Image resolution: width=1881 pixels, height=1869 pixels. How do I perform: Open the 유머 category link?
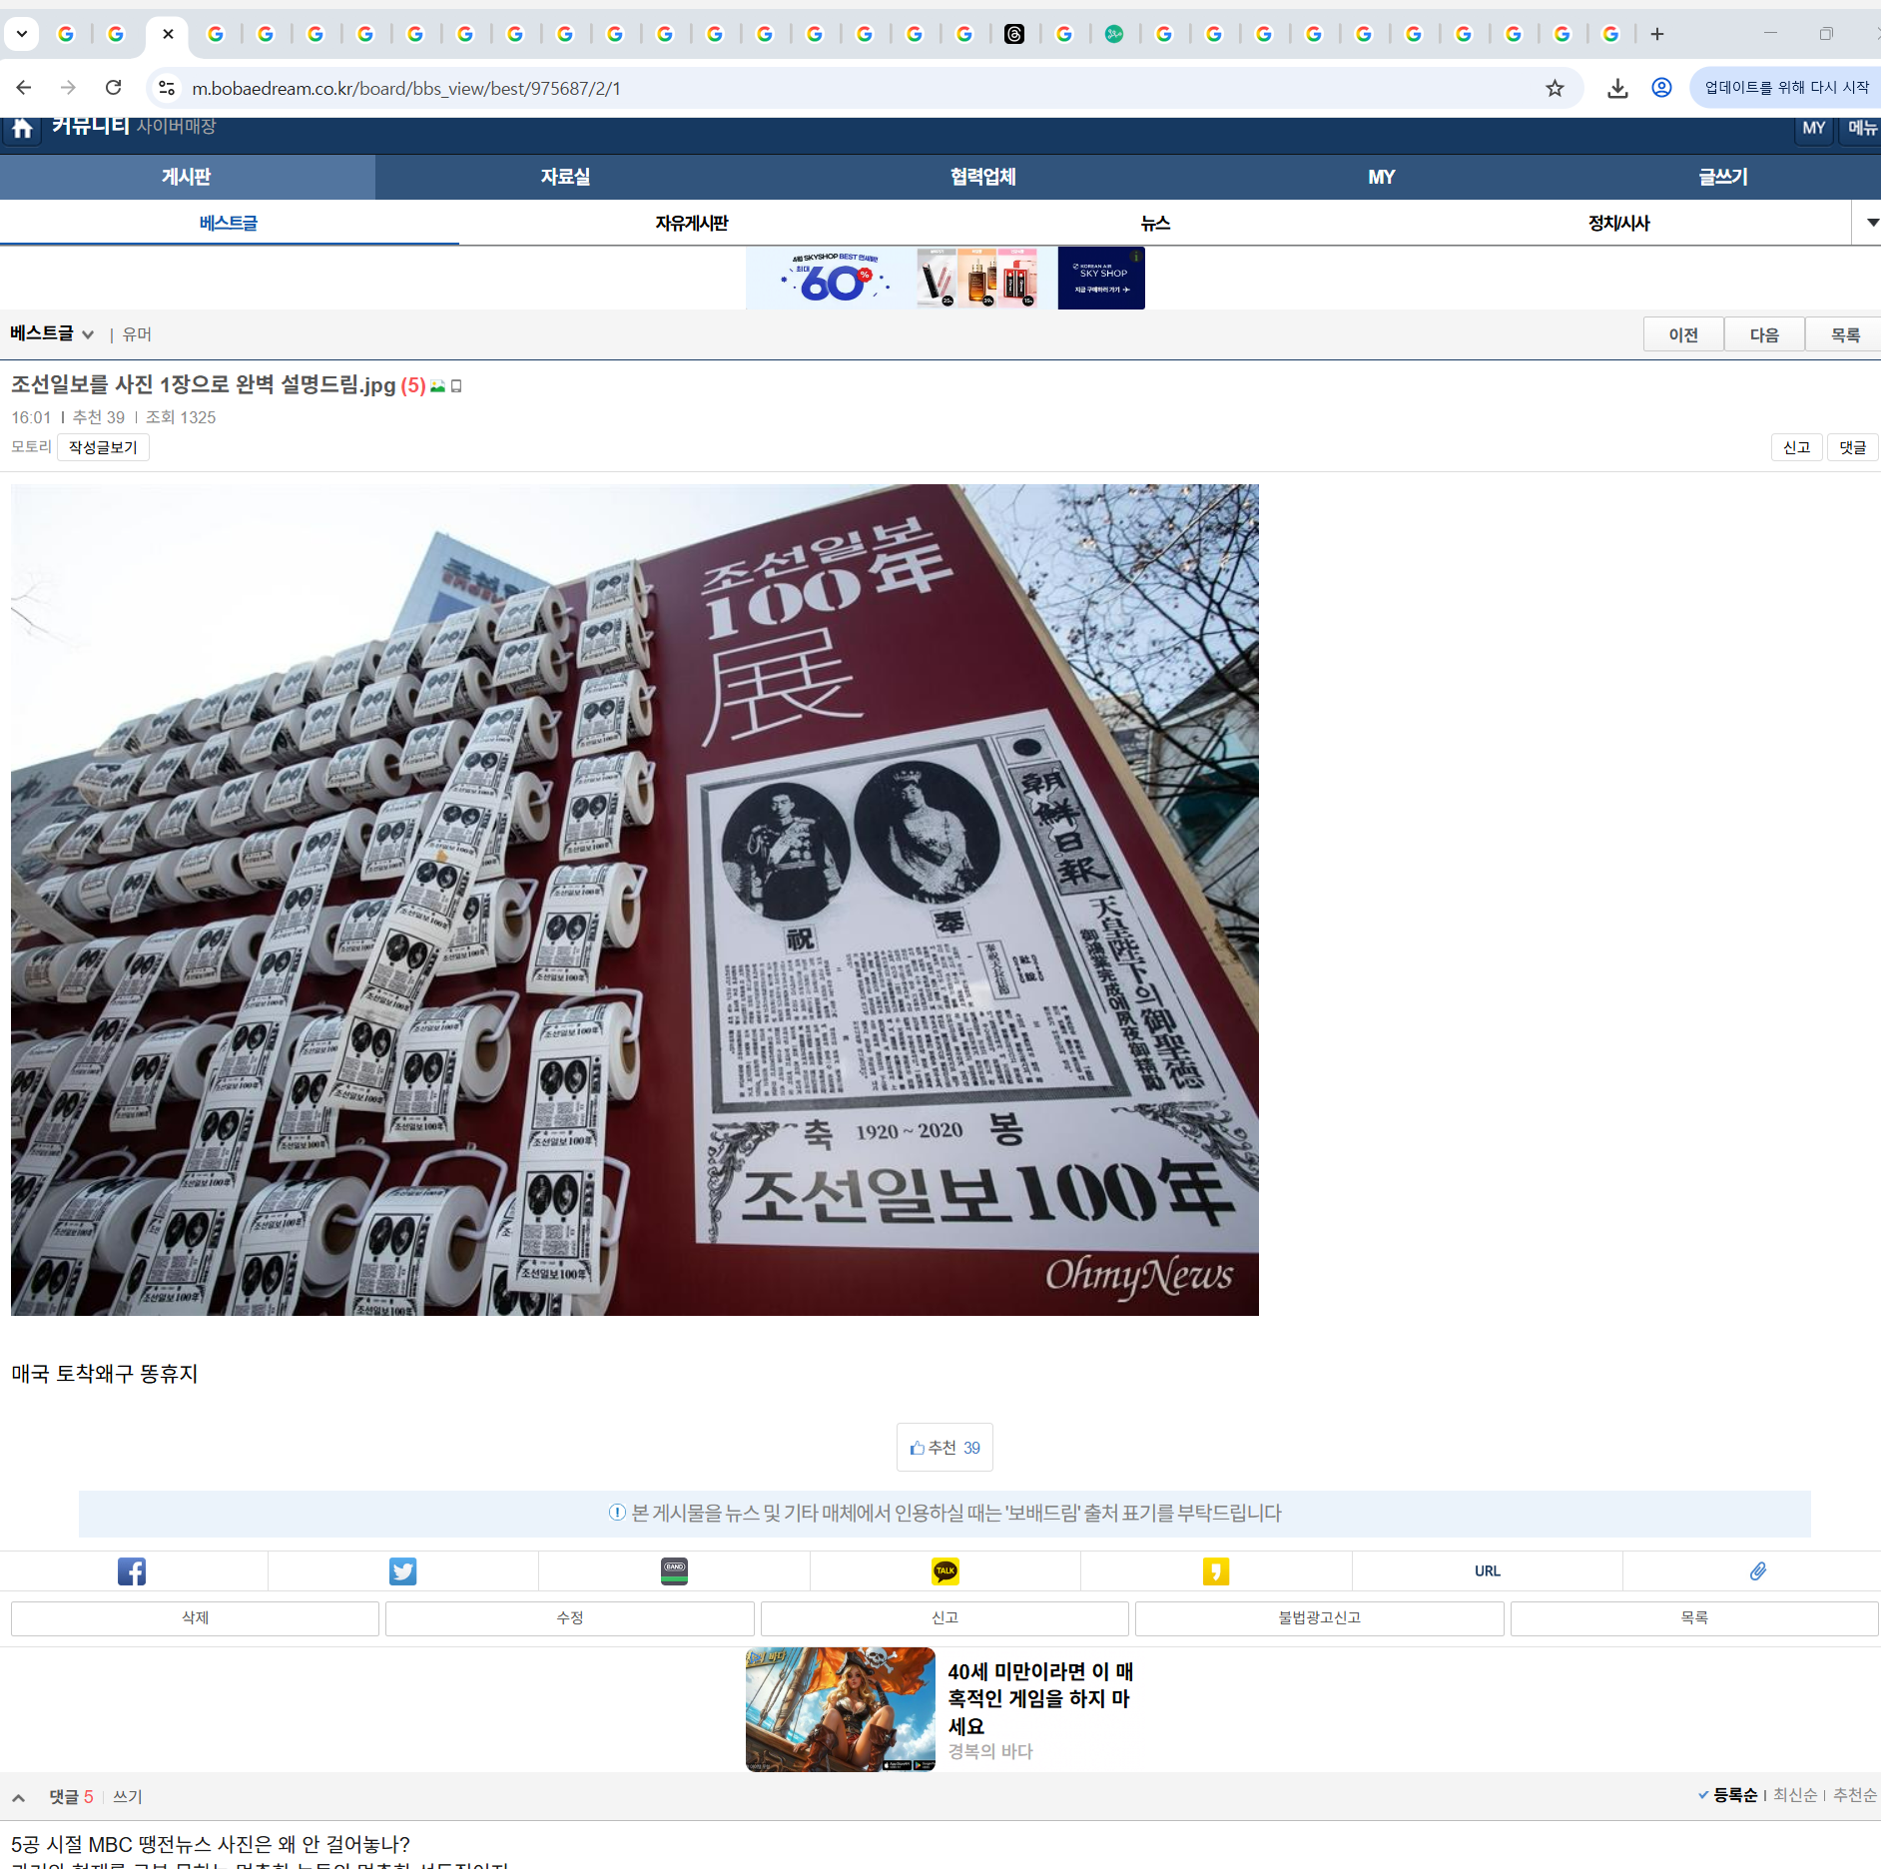[x=137, y=334]
